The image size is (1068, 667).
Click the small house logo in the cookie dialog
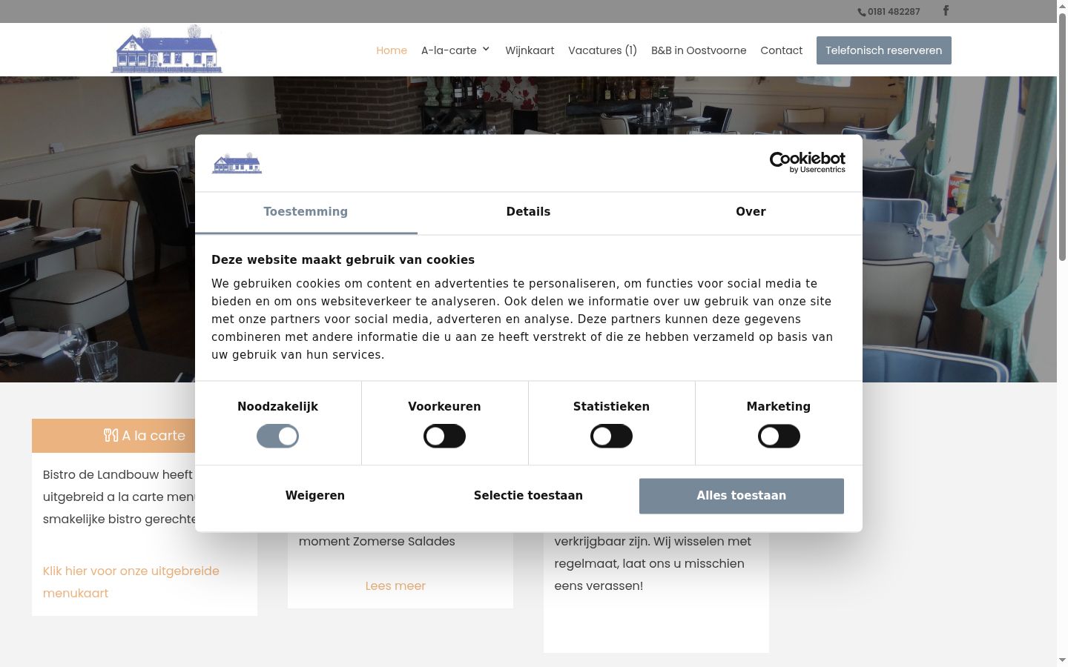tap(237, 163)
